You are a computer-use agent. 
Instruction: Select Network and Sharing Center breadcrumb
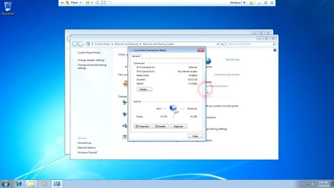coord(158,44)
